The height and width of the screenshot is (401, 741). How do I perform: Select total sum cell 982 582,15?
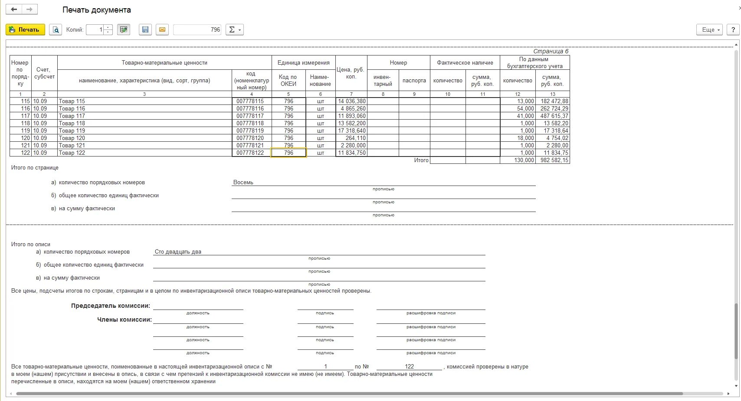[x=552, y=160]
